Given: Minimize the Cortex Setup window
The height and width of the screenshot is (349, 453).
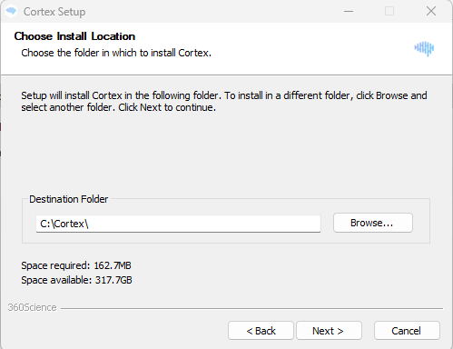Looking at the screenshot, I should 349,12.
